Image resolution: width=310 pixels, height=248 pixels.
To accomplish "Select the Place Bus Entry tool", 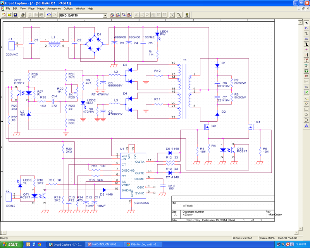I will [306, 55].
